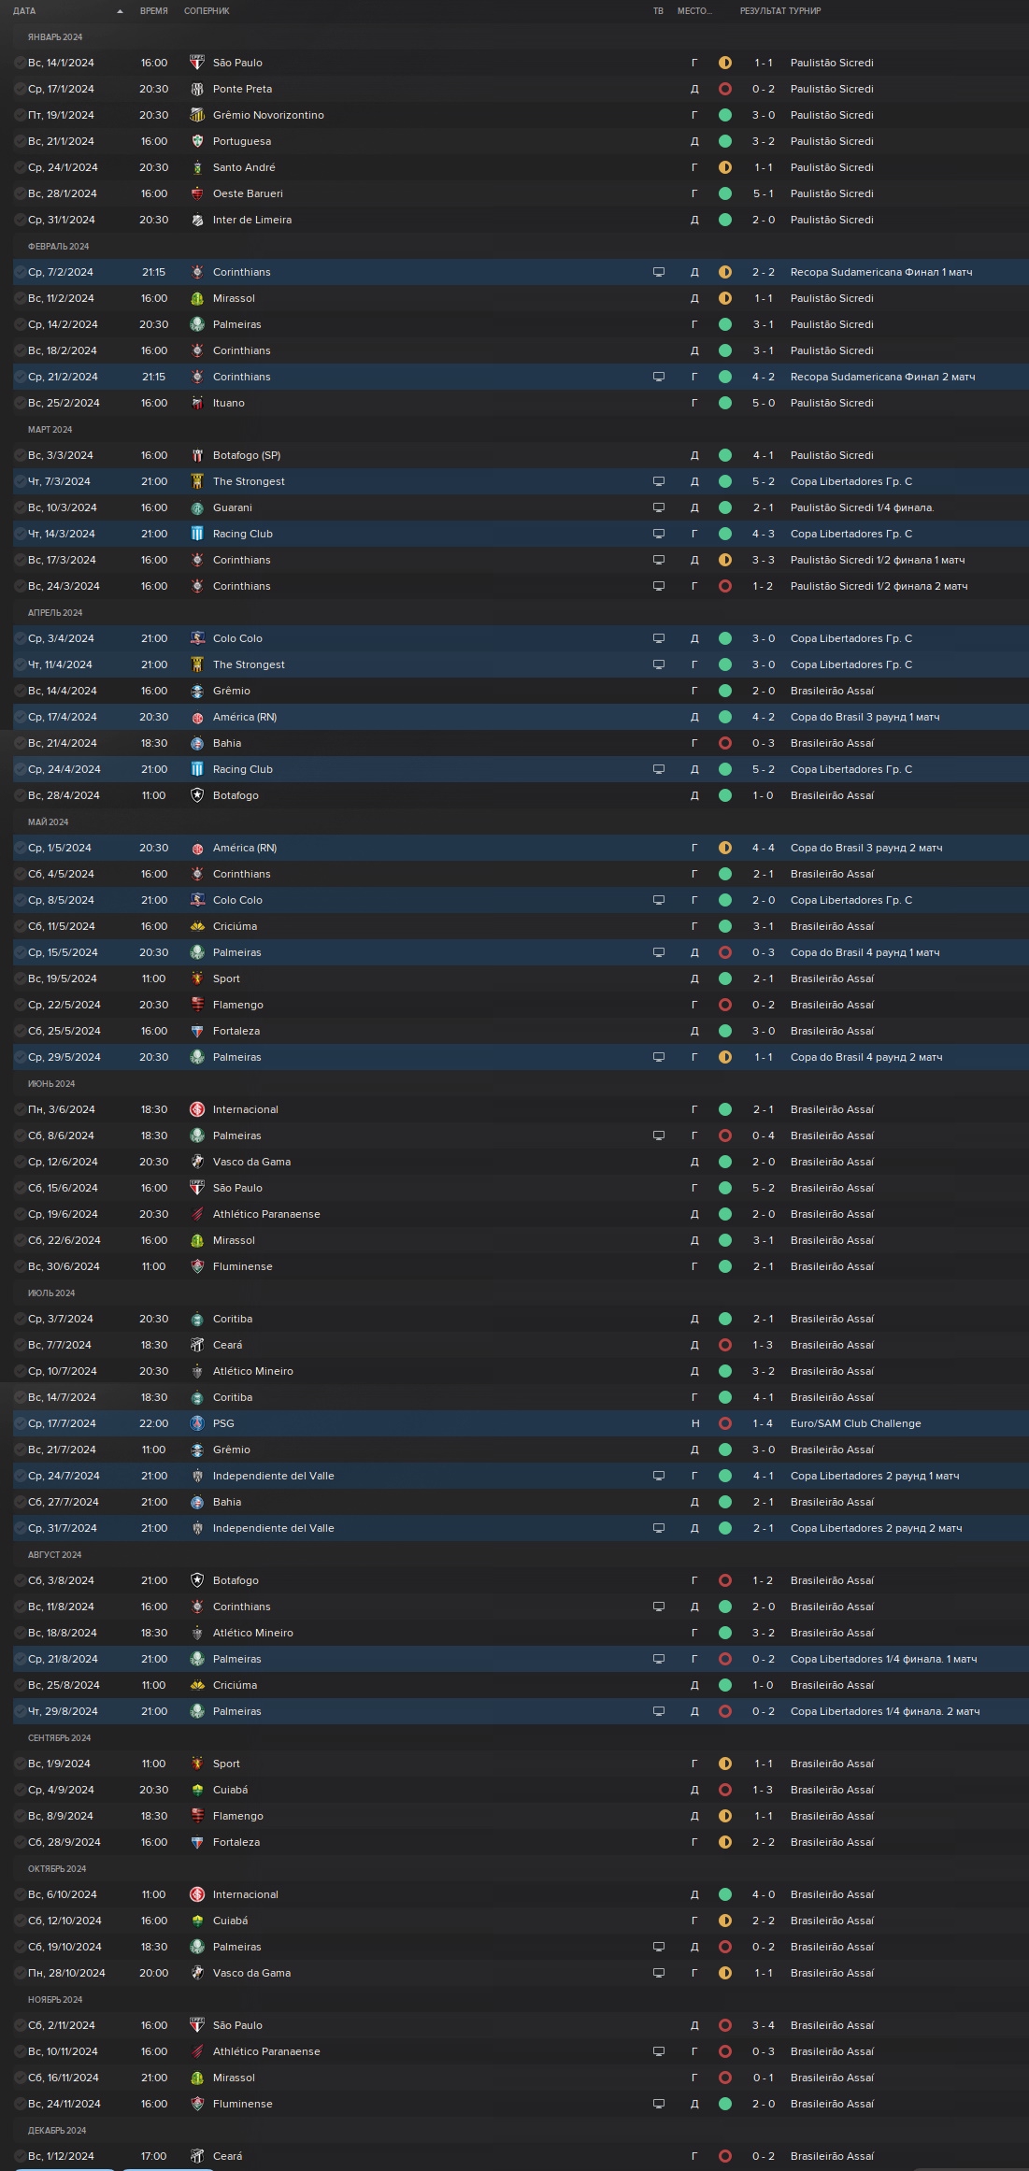
Task: Click Ceará badge on 1/12/2024 row
Action: point(197,2156)
